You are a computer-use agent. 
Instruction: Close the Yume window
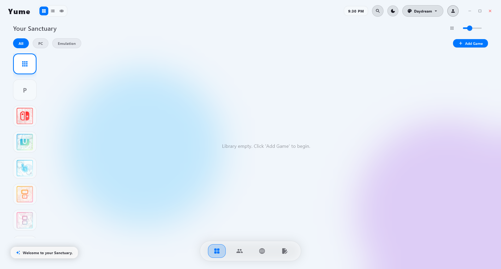click(x=490, y=11)
